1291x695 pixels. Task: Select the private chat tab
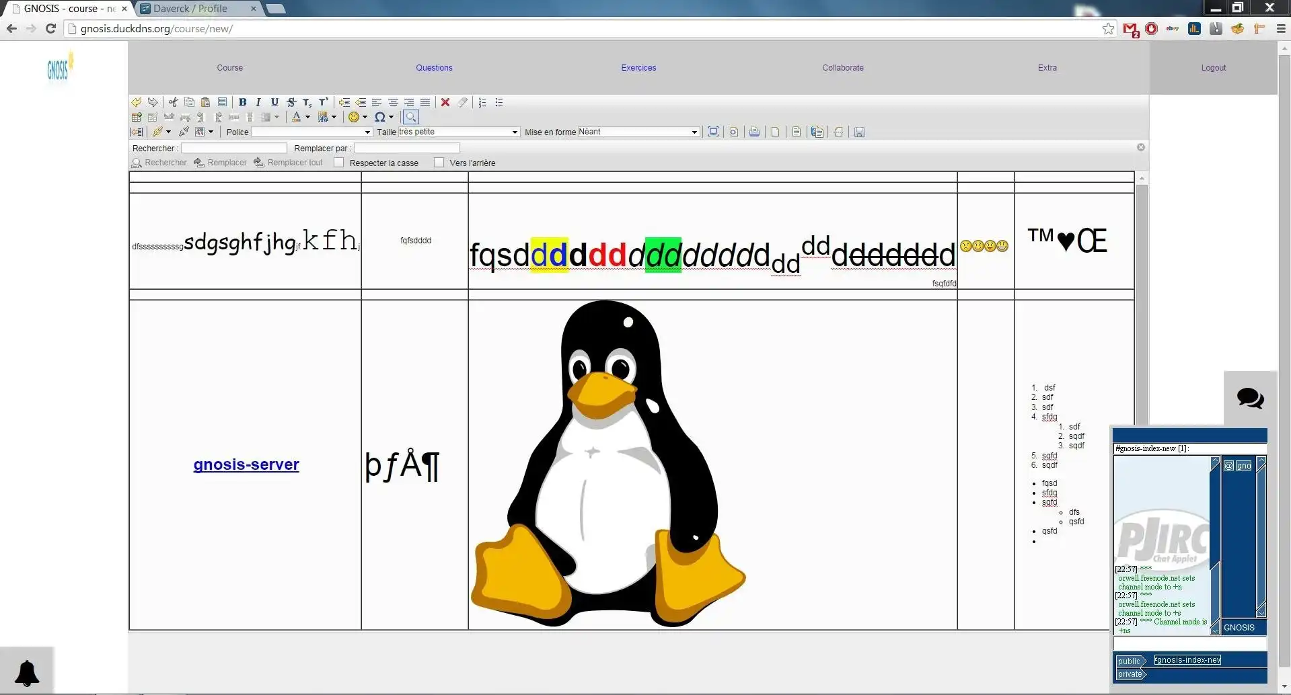[1130, 674]
